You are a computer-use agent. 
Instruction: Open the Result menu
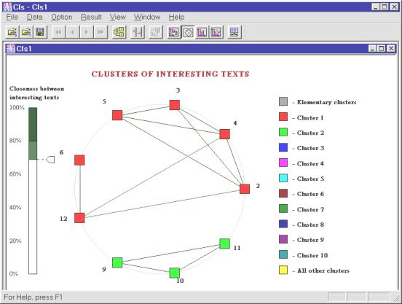[91, 17]
